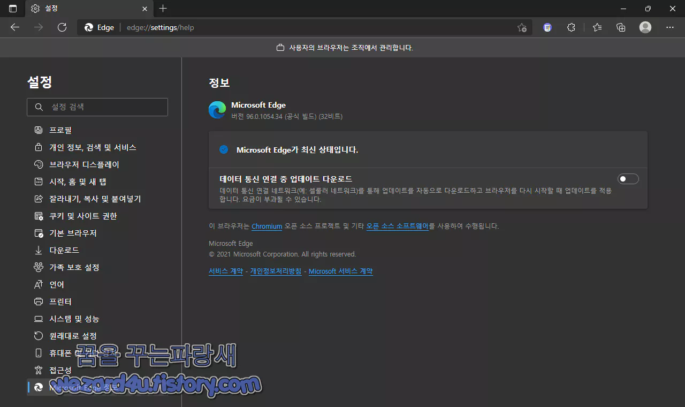
Task: Click the 설정 검색 search field
Action: tap(97, 107)
